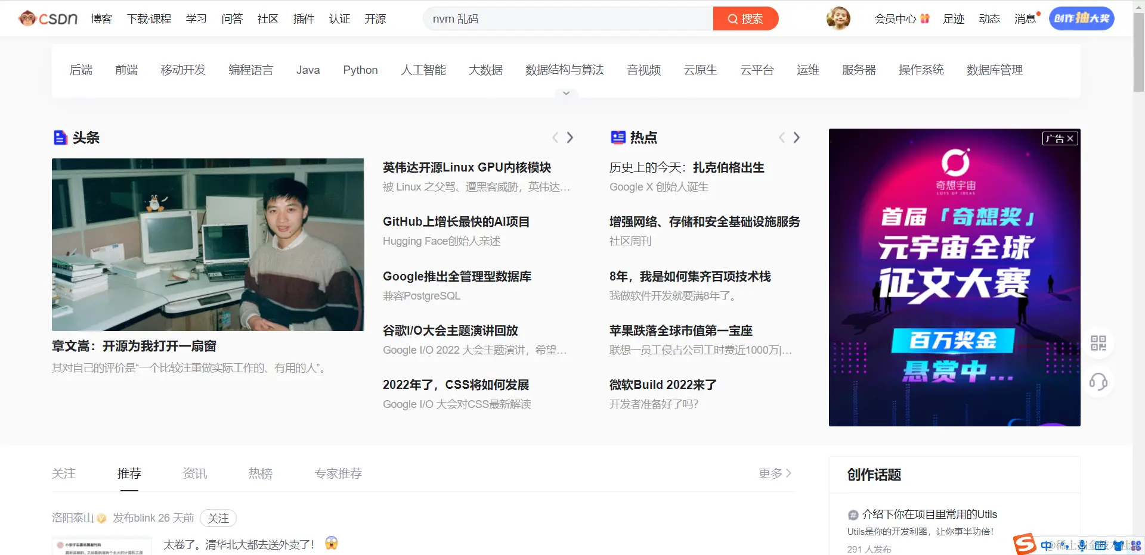Open the customer service headset icon
Viewport: 1145px width, 555px height.
point(1098,381)
